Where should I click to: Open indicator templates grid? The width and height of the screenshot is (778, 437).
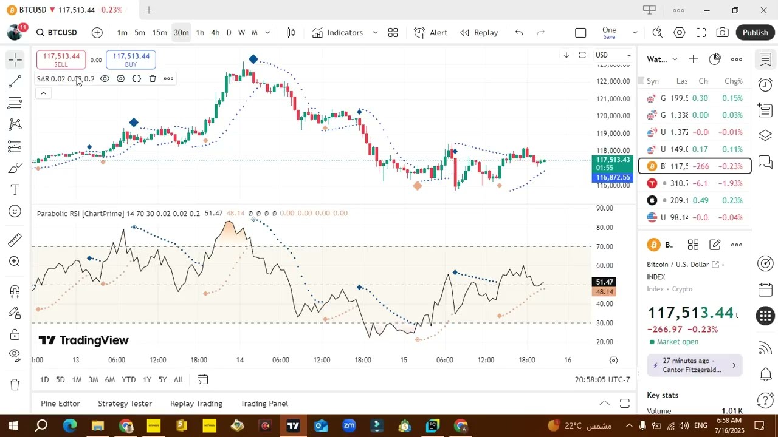point(393,32)
